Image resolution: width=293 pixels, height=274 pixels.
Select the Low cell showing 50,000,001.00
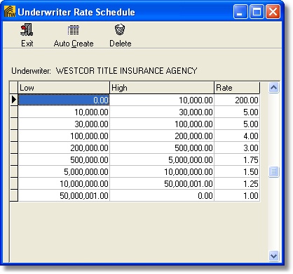[x=64, y=195]
